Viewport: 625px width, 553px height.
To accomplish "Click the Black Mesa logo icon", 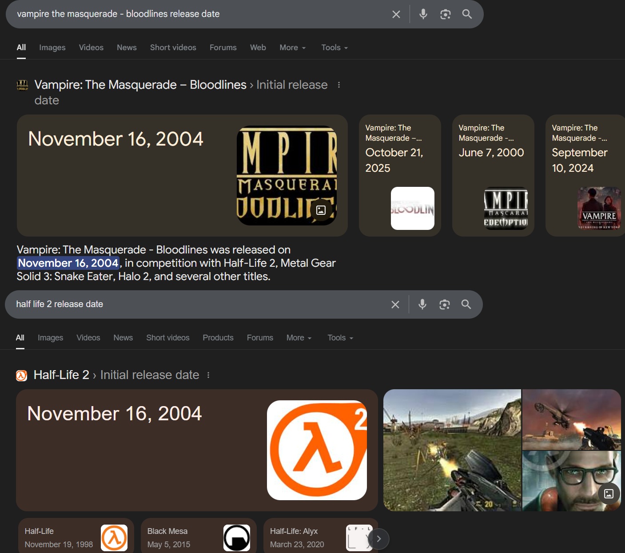I will point(237,538).
